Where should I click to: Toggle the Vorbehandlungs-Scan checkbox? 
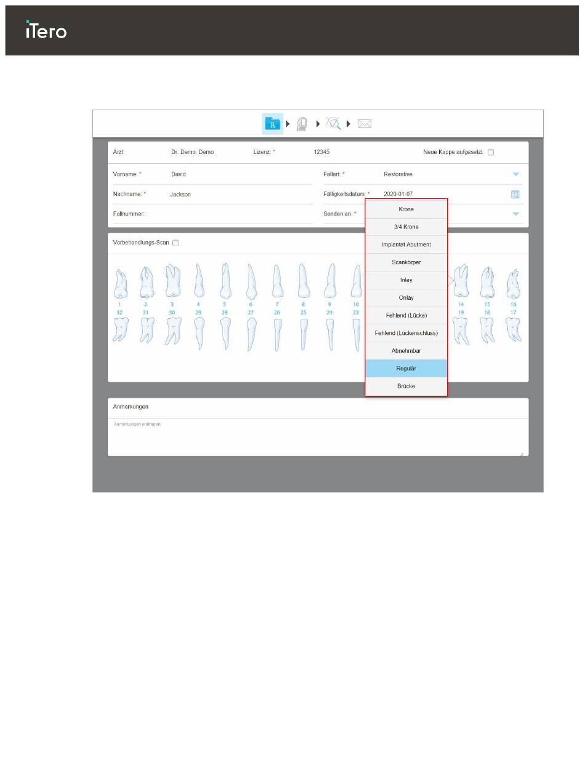click(175, 243)
